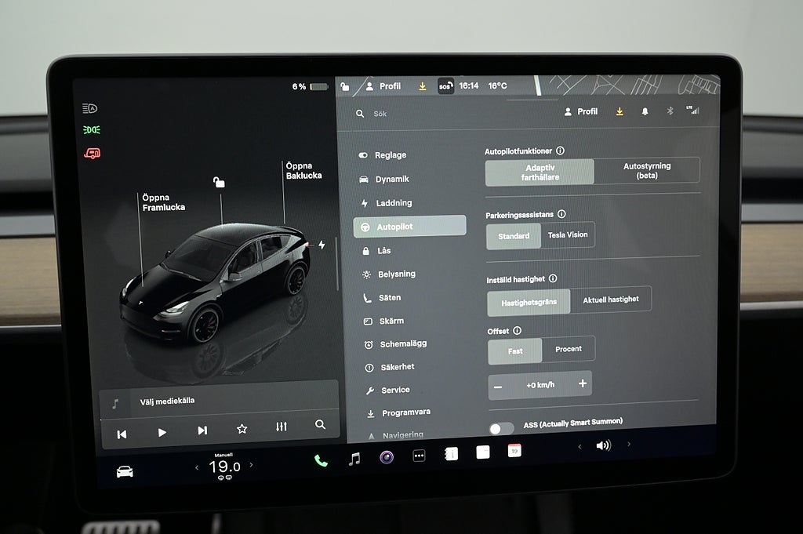The width and height of the screenshot is (803, 534).
Task: Decrease temperature with left chevron
Action: click(198, 468)
